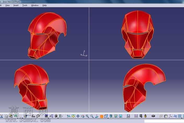Click the xyz axis compass
Image resolution: width=184 pixels, height=123 pixels.
click(84, 54)
